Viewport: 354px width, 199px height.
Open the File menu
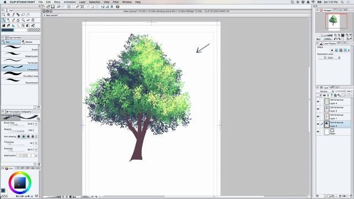pyautogui.click(x=40, y=2)
